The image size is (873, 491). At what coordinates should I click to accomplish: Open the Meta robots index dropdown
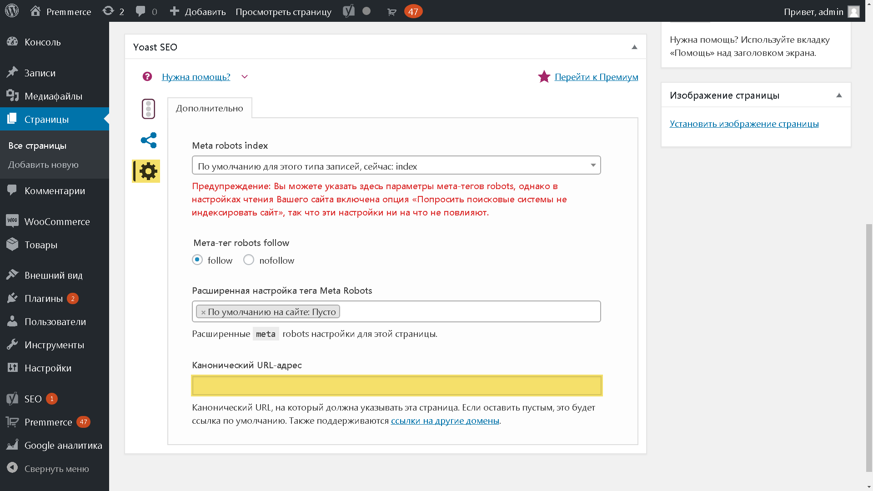click(396, 165)
